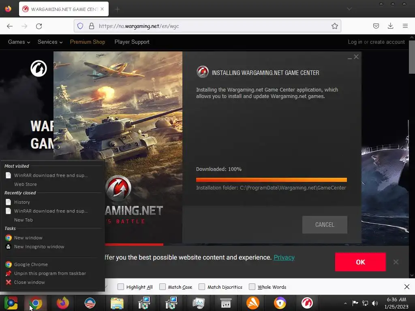The image size is (415, 311).
Task: Open WinRAR download entry under Most visited
Action: [52, 175]
